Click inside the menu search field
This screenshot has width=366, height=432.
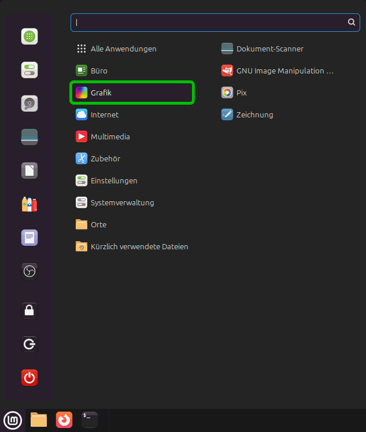coord(208,23)
